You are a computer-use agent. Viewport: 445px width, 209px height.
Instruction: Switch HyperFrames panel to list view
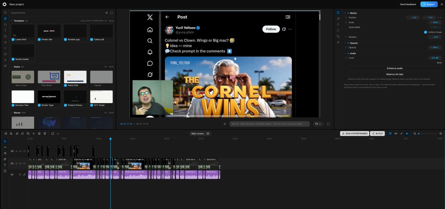coord(106,13)
